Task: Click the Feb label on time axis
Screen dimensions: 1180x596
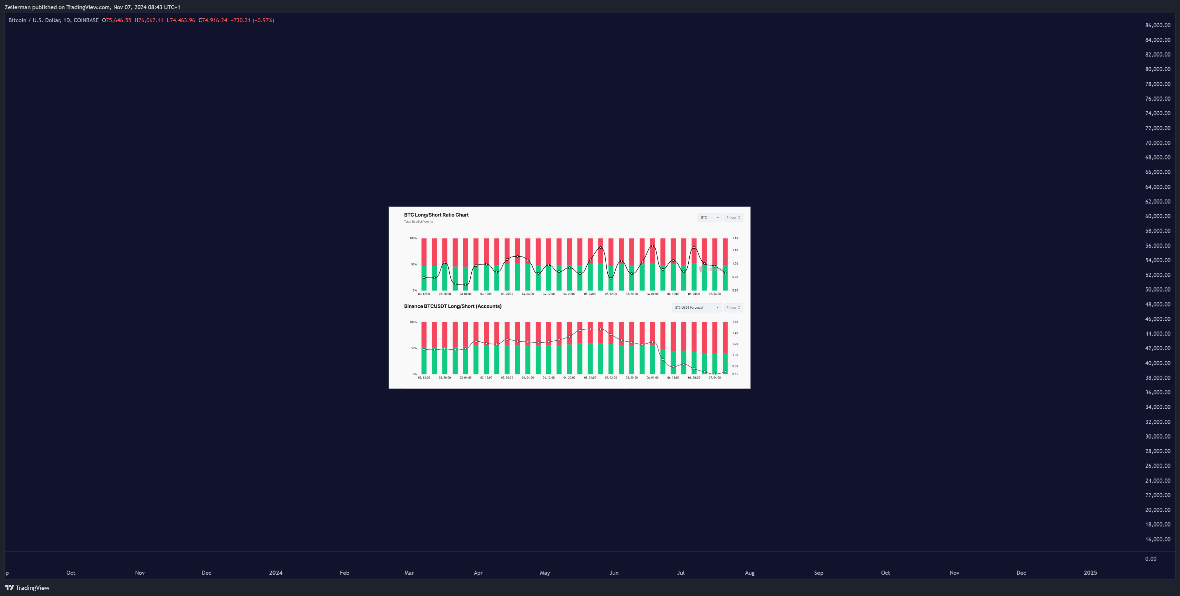Action: [x=344, y=573]
